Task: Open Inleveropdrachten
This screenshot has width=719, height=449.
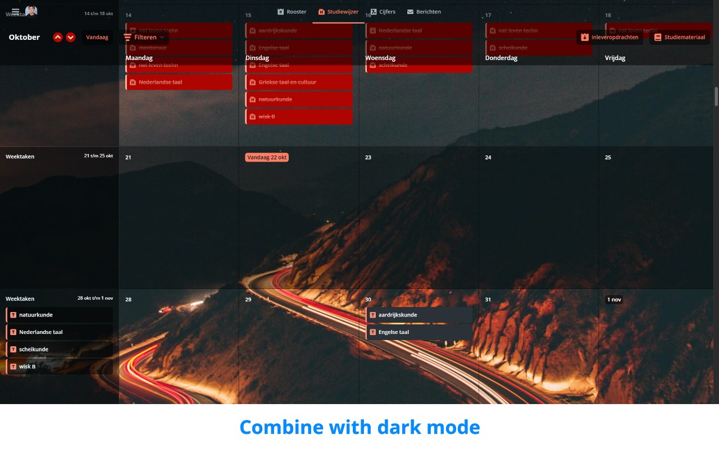Action: click(x=610, y=37)
